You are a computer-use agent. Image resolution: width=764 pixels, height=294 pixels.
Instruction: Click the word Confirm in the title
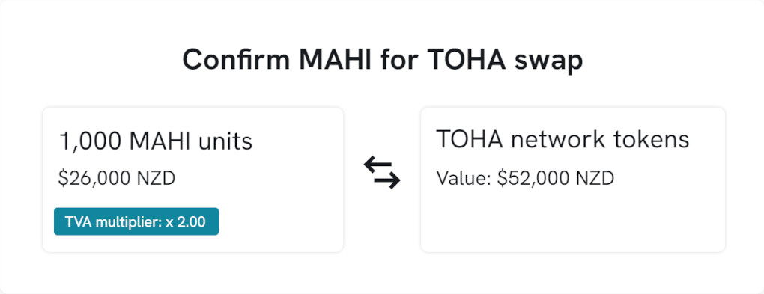click(x=236, y=60)
